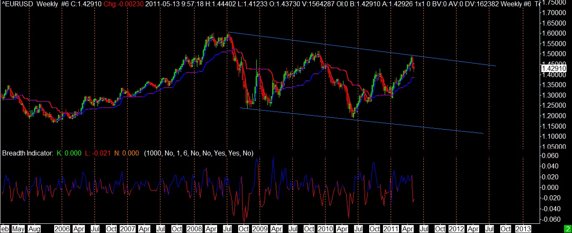Click the 0.060 indicator scale label

pos(551,155)
